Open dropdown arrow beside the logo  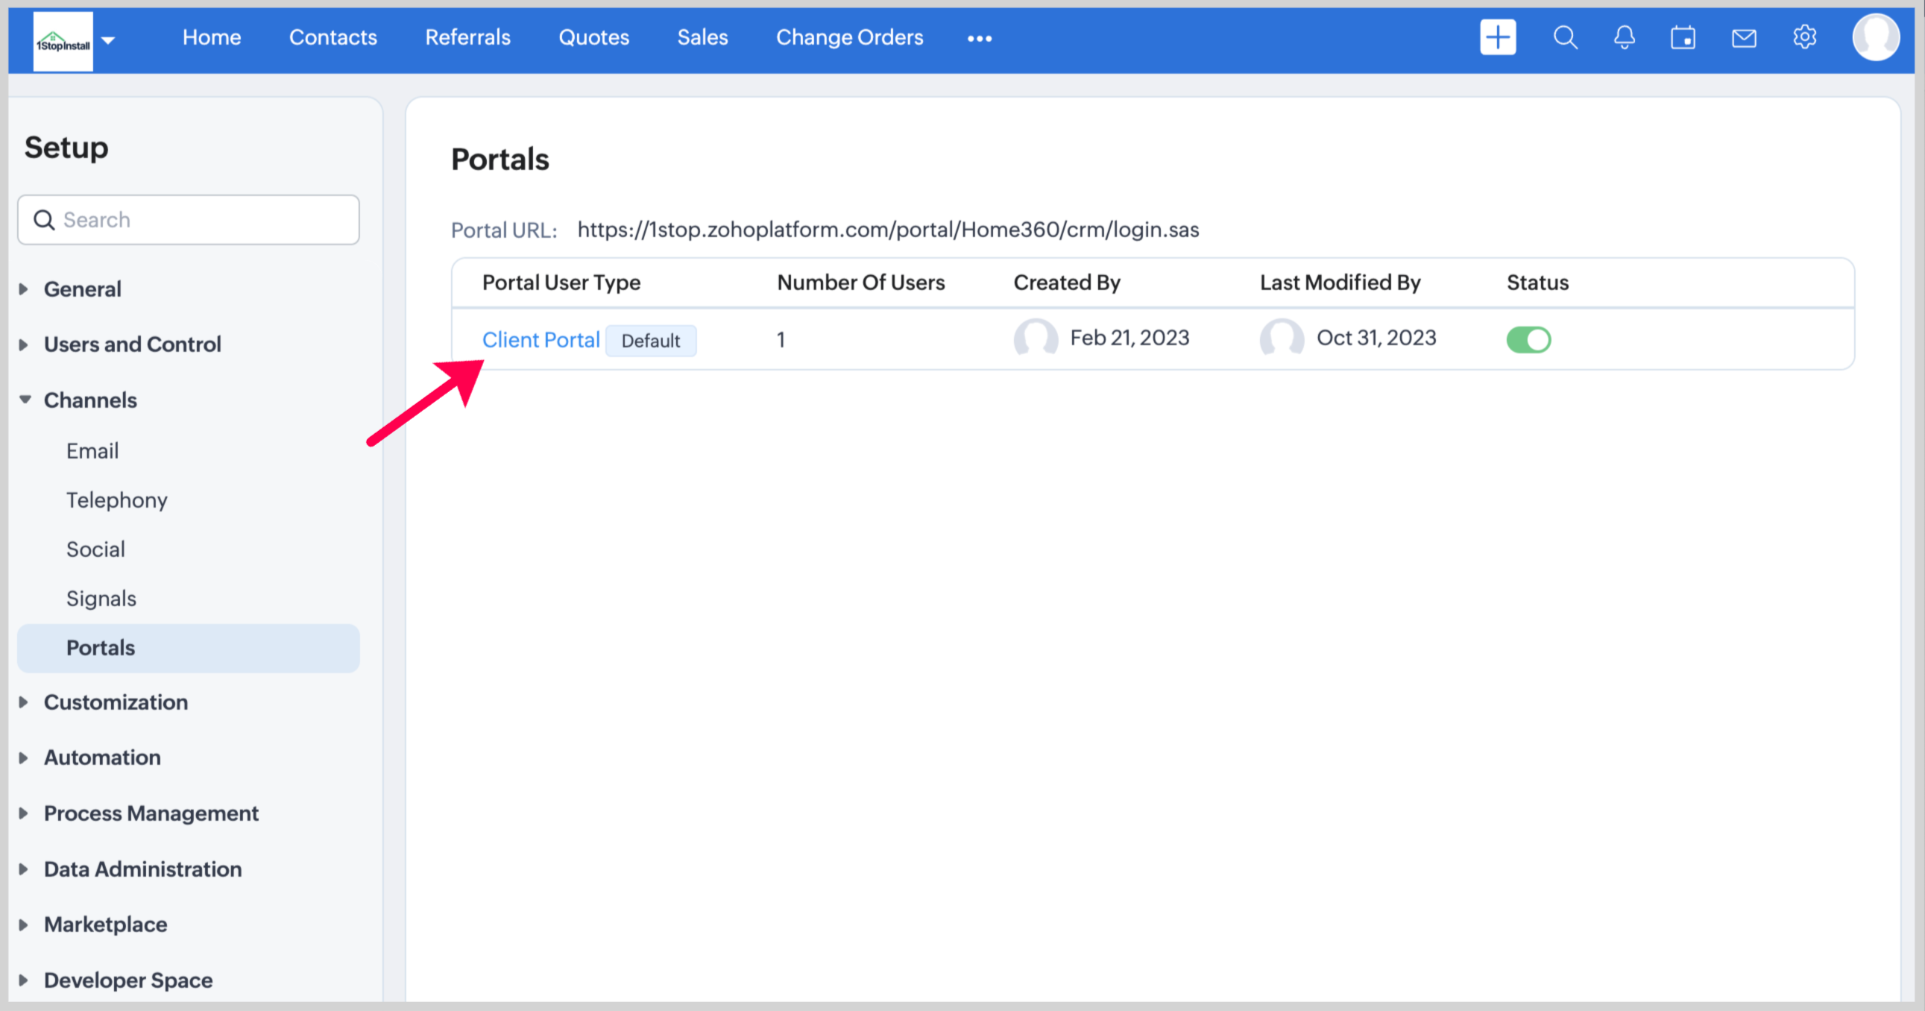[108, 40]
